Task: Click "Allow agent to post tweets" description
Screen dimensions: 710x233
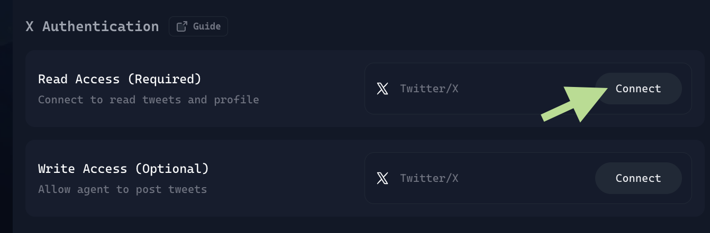Action: point(122,189)
